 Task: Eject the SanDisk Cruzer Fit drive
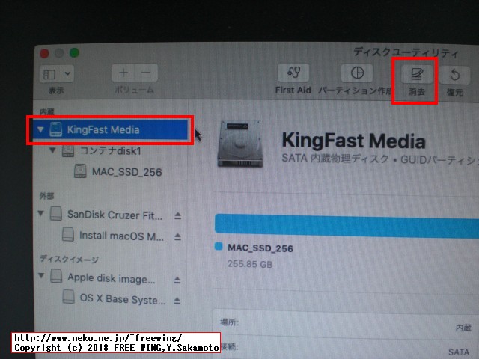[177, 215]
